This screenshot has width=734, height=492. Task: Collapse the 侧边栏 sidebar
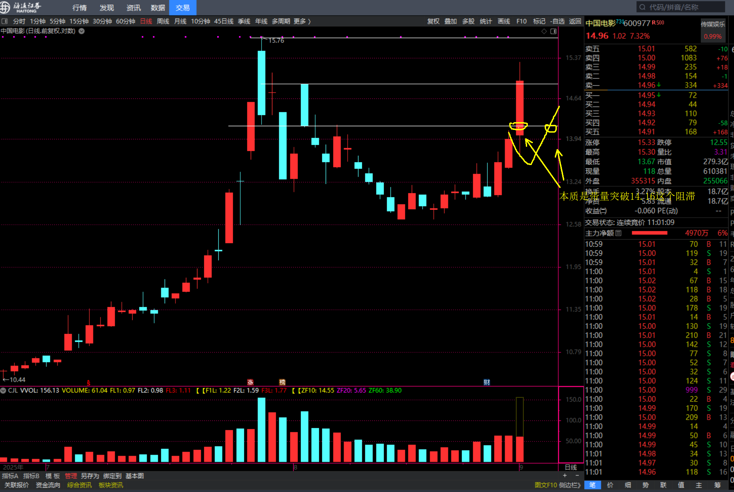[570, 485]
